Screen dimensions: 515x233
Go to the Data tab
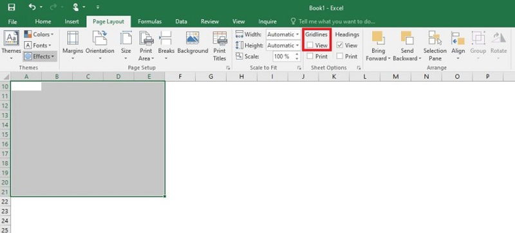click(181, 22)
